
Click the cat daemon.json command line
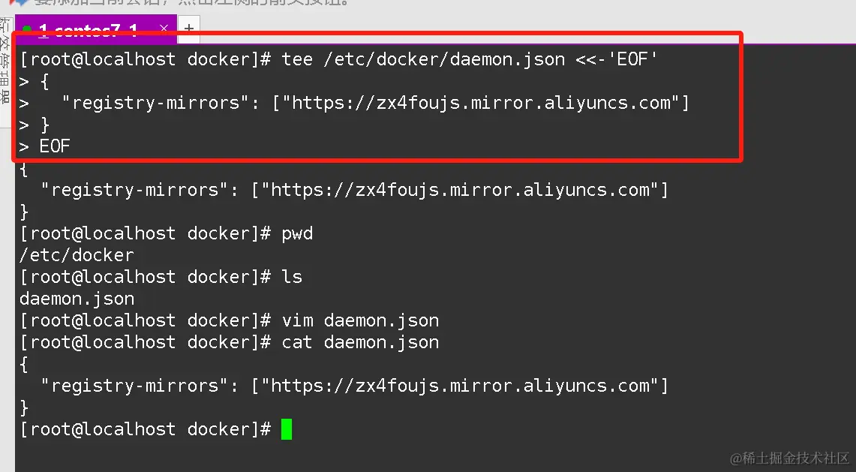coord(230,342)
